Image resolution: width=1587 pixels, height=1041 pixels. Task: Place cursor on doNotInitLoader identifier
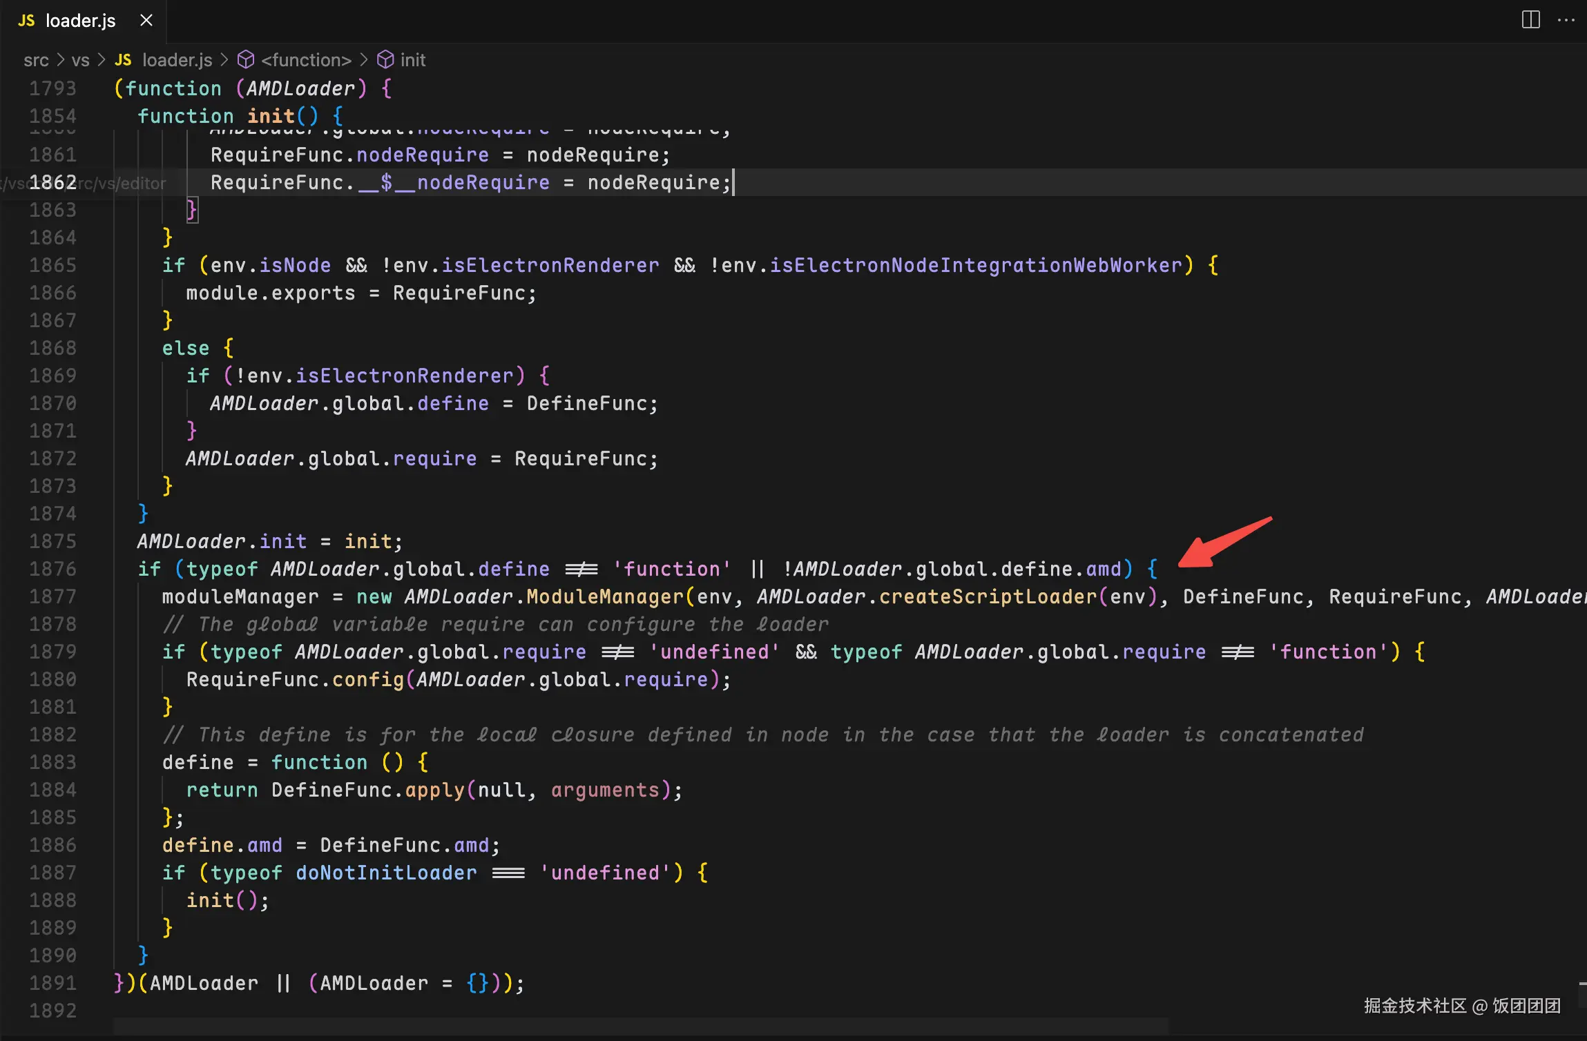tap(385, 873)
